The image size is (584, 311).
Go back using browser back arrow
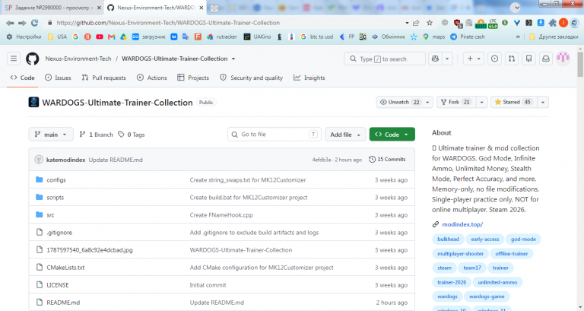point(10,23)
